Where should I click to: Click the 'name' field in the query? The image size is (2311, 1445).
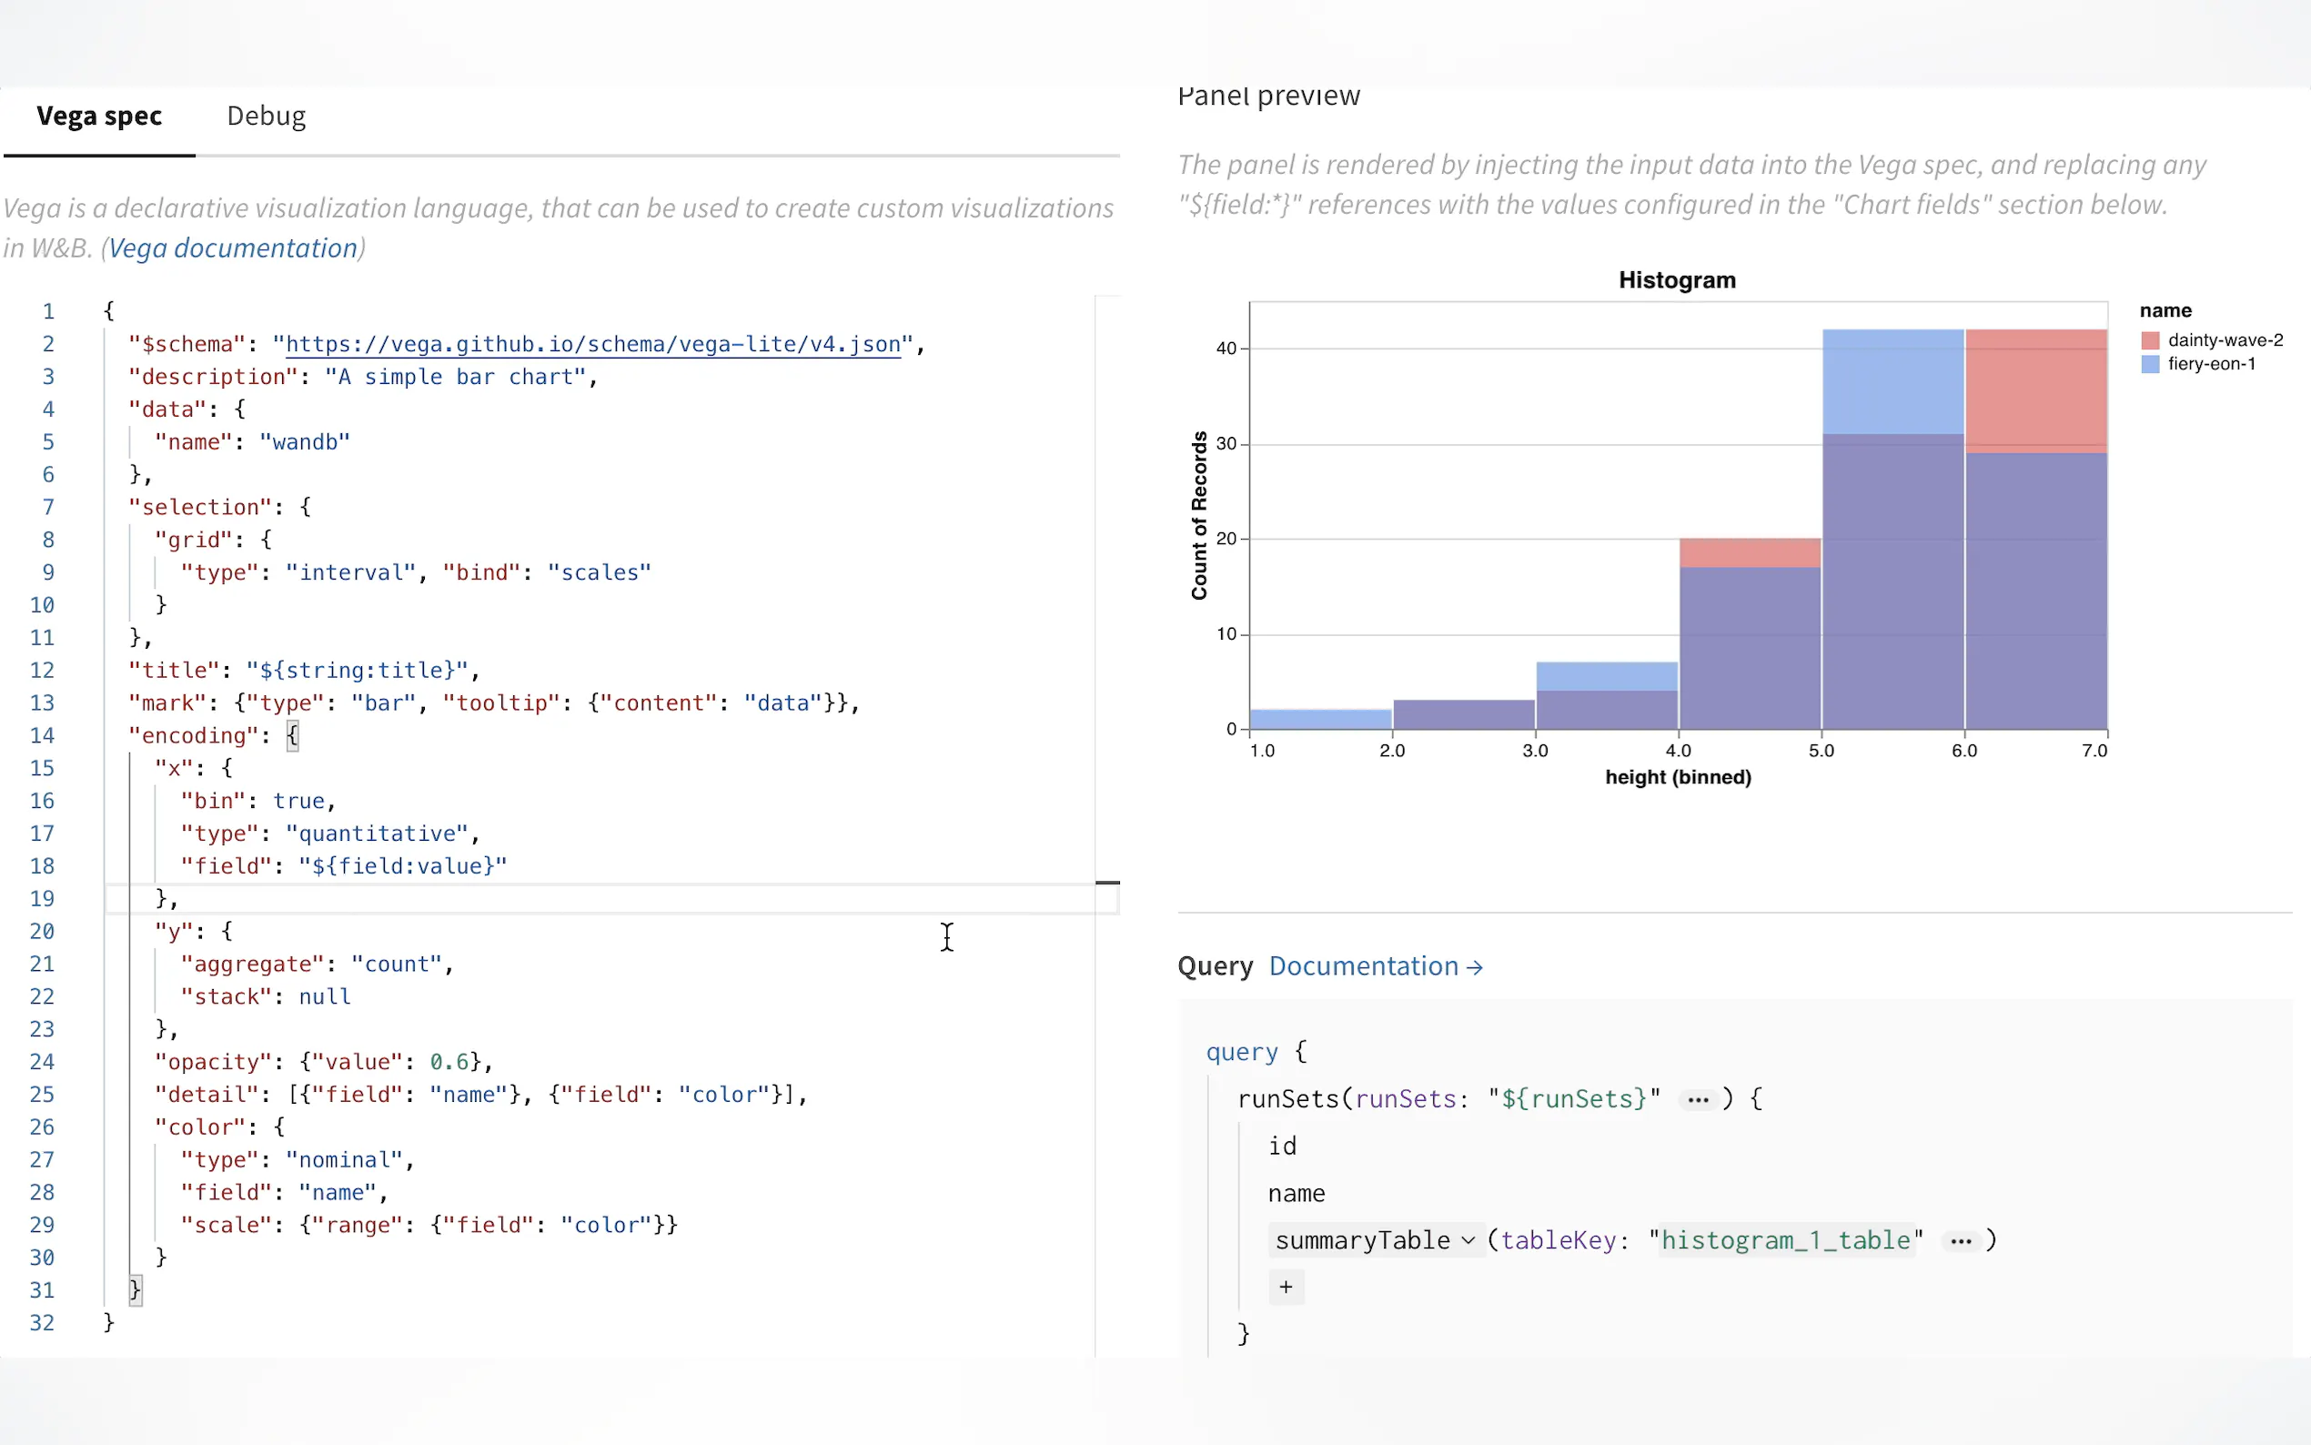[1297, 1194]
